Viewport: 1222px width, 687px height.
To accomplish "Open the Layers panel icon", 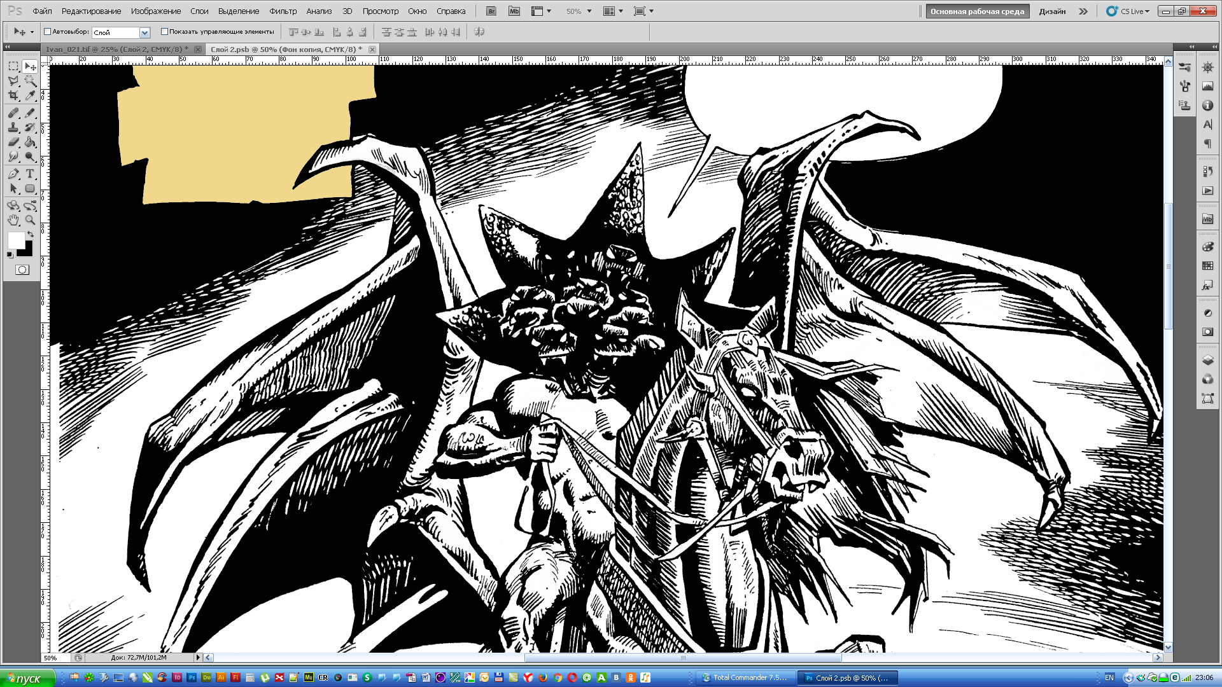I will coord(1207,360).
